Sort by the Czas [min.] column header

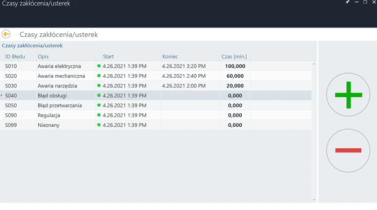coord(234,56)
